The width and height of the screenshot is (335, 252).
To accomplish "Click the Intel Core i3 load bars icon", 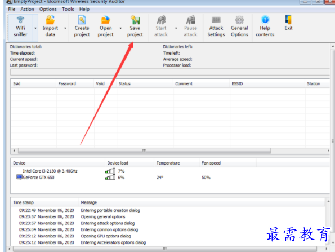I will [x=110, y=171].
